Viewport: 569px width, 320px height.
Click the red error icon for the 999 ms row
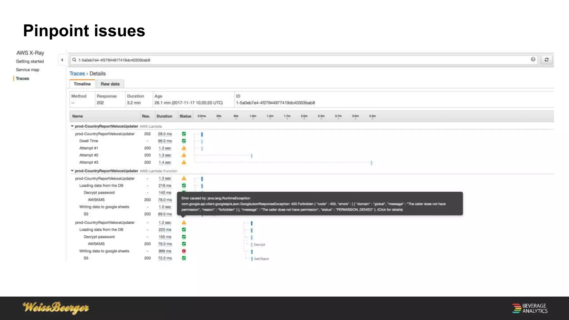coord(184,251)
